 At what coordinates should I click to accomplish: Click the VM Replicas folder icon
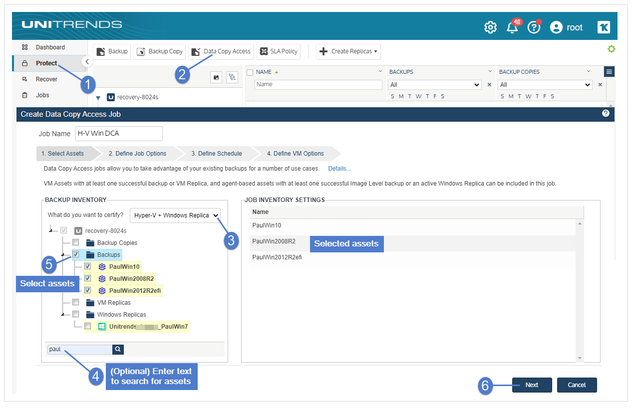tap(90, 302)
